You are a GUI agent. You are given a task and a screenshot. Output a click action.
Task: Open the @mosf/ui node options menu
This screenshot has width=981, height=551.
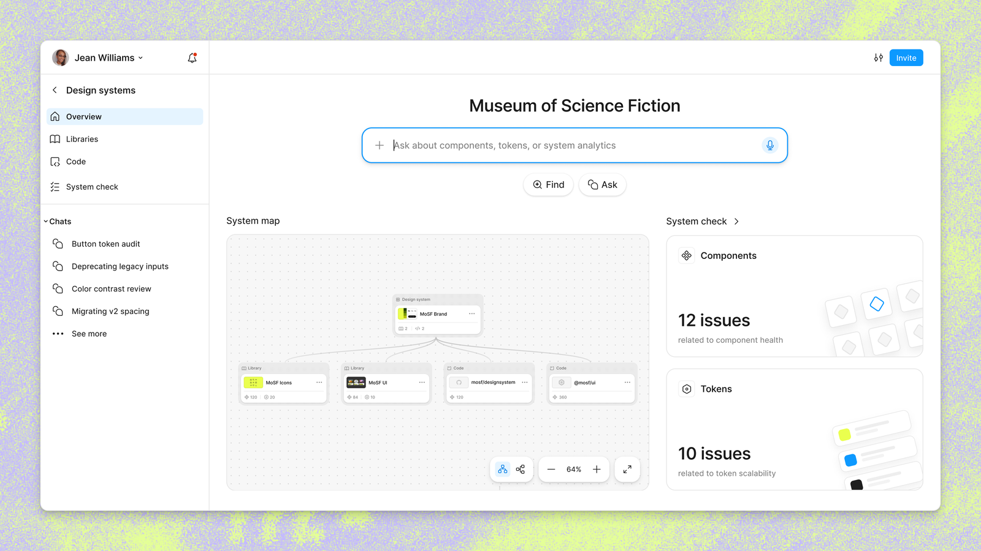coord(627,383)
